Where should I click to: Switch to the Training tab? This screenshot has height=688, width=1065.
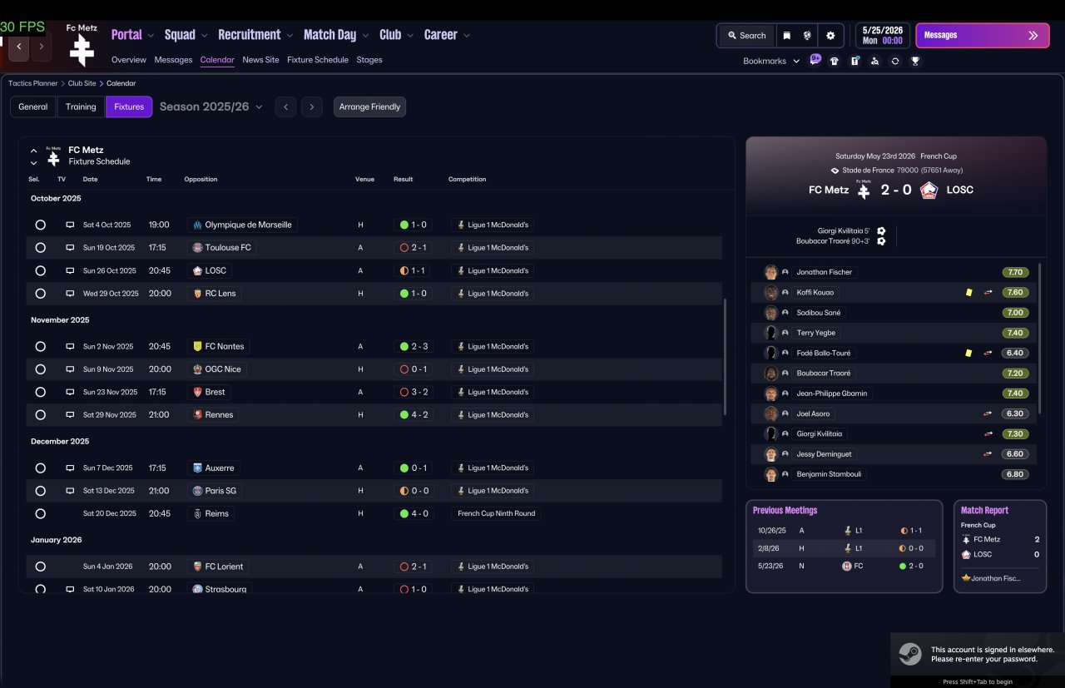tap(81, 106)
